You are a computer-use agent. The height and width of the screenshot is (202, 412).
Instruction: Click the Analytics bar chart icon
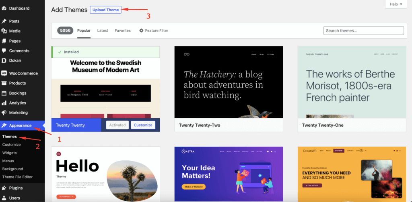pos(4,103)
